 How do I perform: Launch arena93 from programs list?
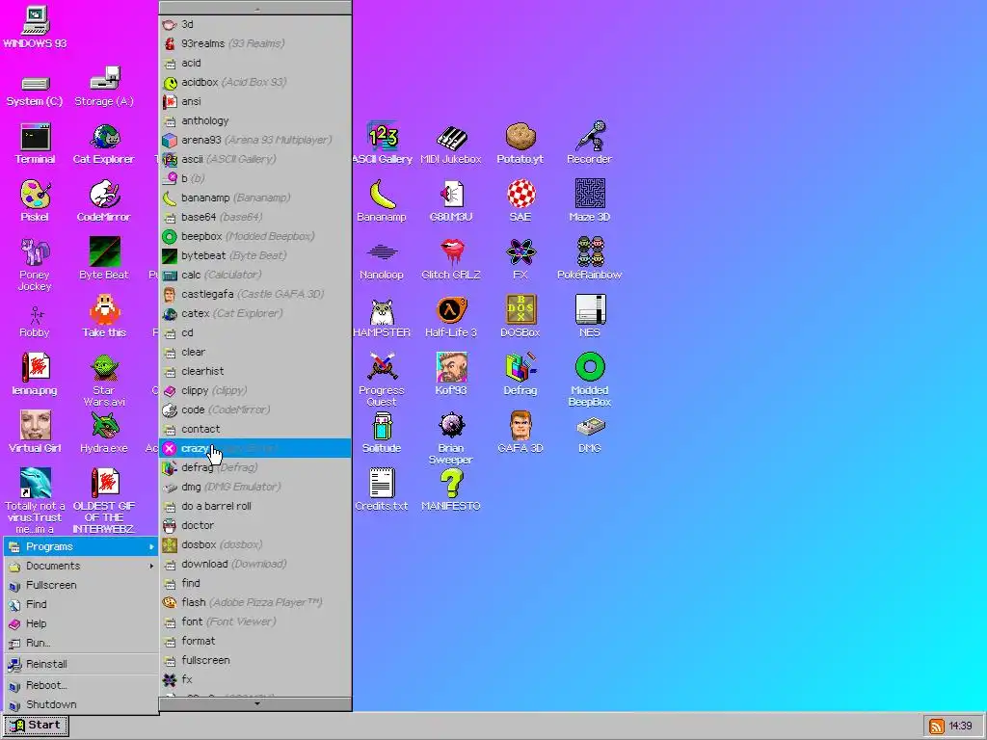[x=255, y=141]
